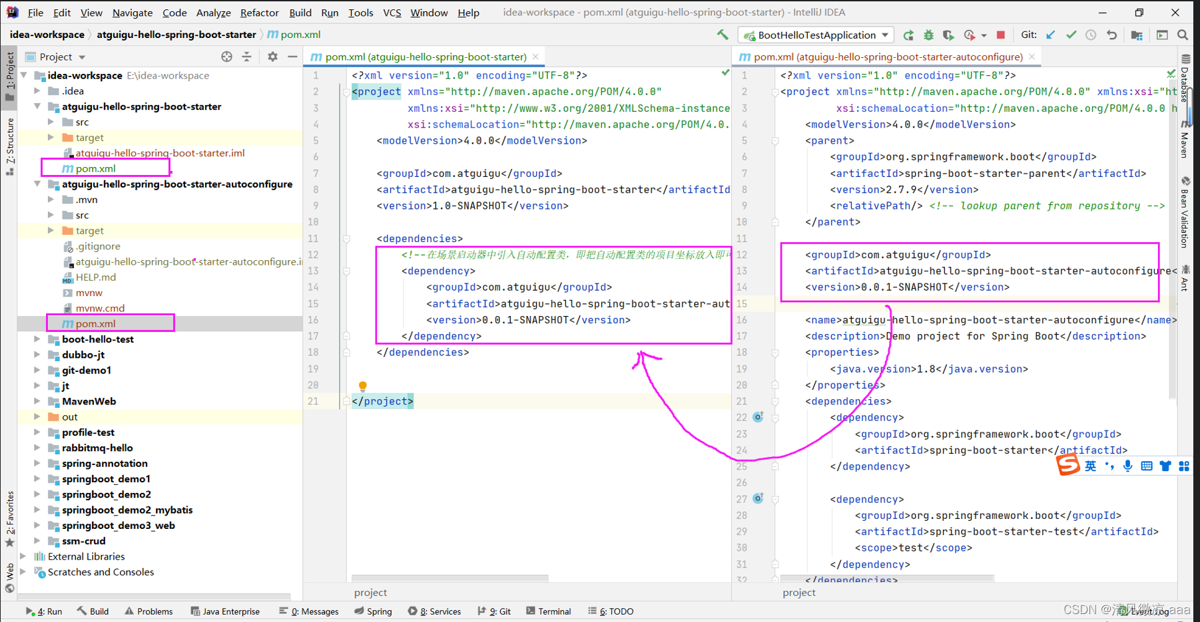Viewport: 1200px width, 622px height.
Task: Show Git history clock icon
Action: coord(1091,35)
